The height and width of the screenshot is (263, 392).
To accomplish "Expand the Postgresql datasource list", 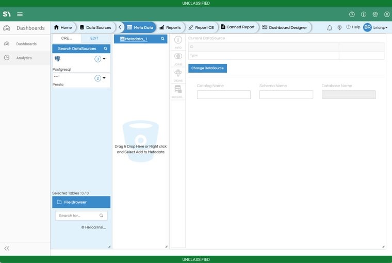I will (104, 59).
